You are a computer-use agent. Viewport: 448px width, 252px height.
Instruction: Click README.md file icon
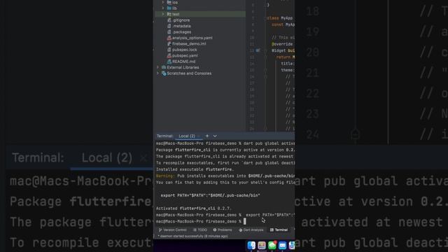tap(169, 62)
